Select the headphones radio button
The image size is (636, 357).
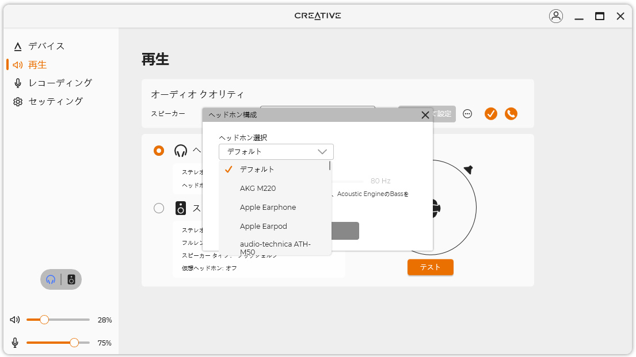159,151
